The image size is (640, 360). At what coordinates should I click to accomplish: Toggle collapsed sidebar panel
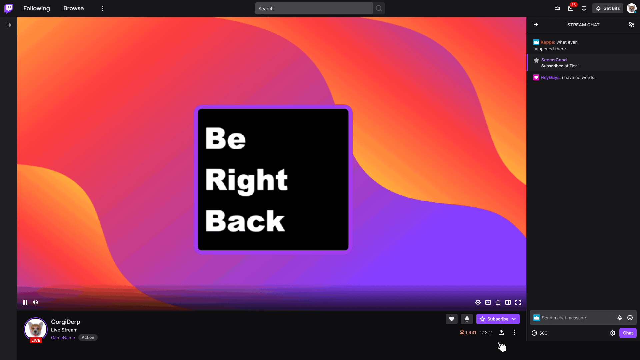(x=8, y=25)
